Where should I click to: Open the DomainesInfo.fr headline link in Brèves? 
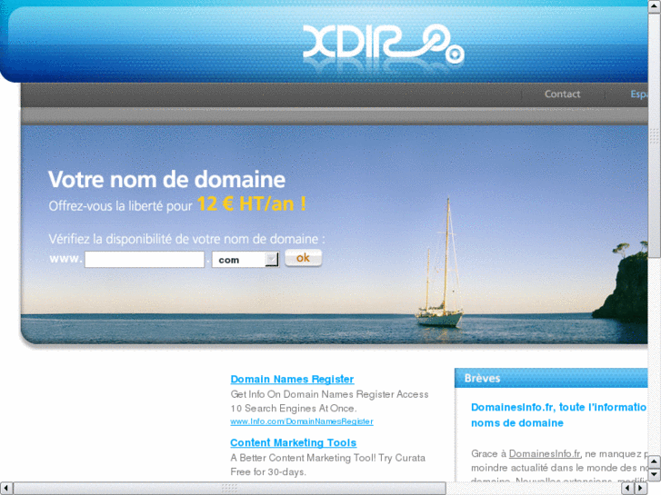(559, 414)
